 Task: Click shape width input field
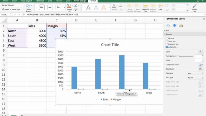coord(180,10)
